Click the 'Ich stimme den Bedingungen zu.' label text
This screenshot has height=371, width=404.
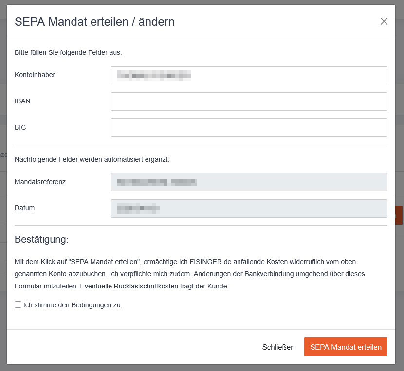pos(73,305)
